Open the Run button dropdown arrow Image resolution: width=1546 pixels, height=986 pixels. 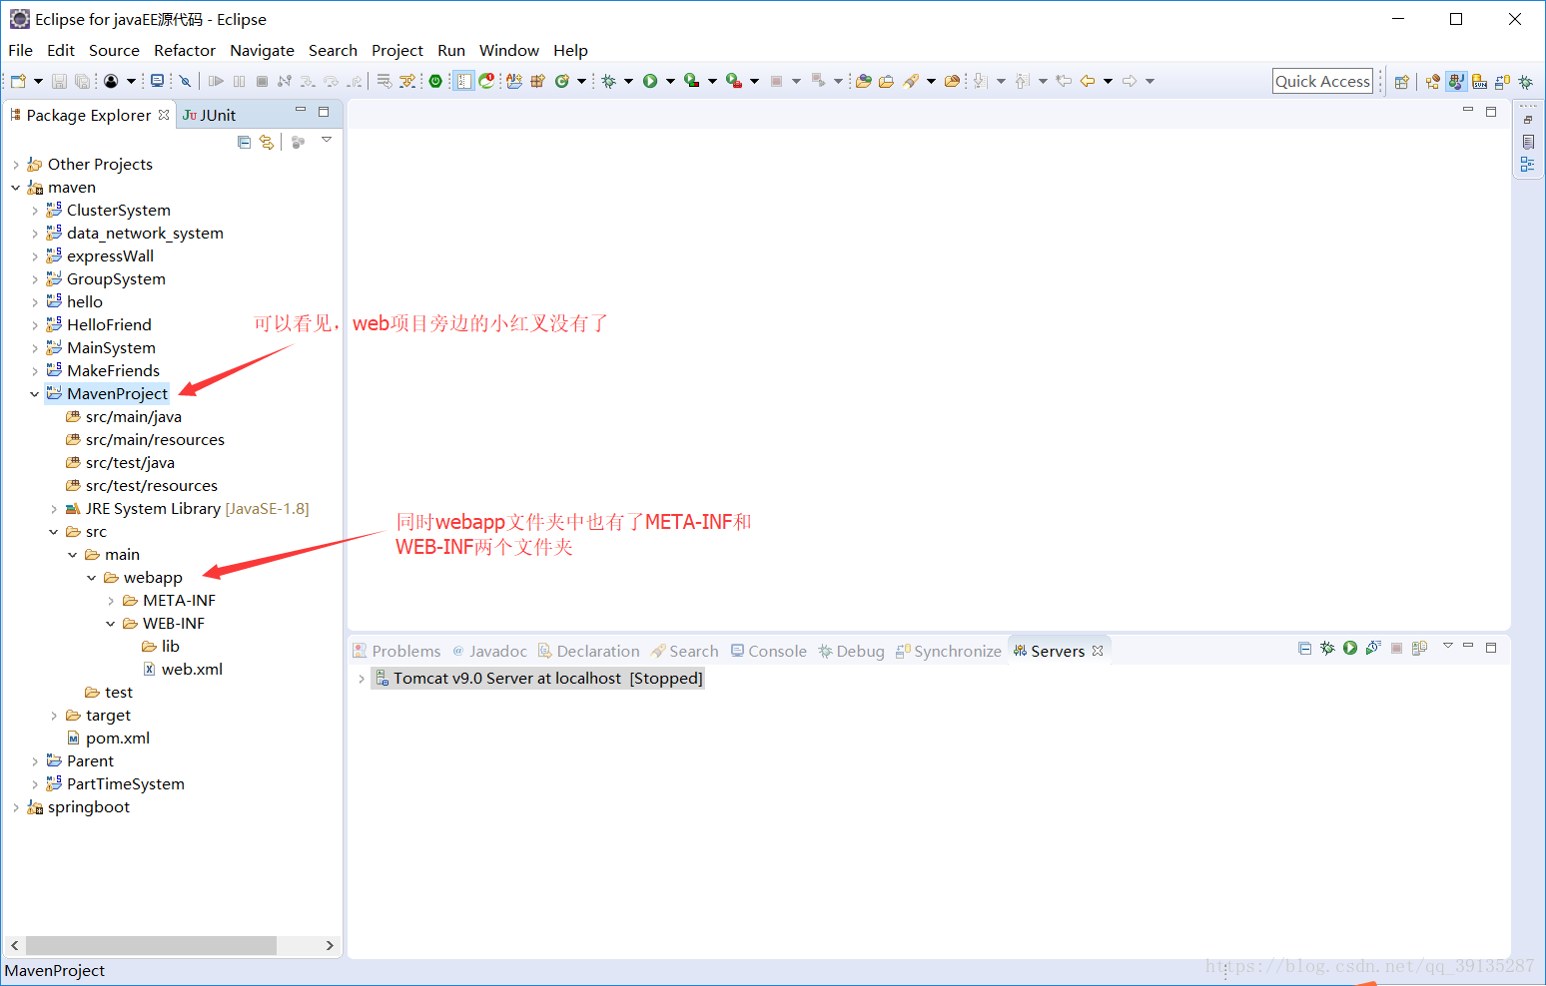click(670, 81)
